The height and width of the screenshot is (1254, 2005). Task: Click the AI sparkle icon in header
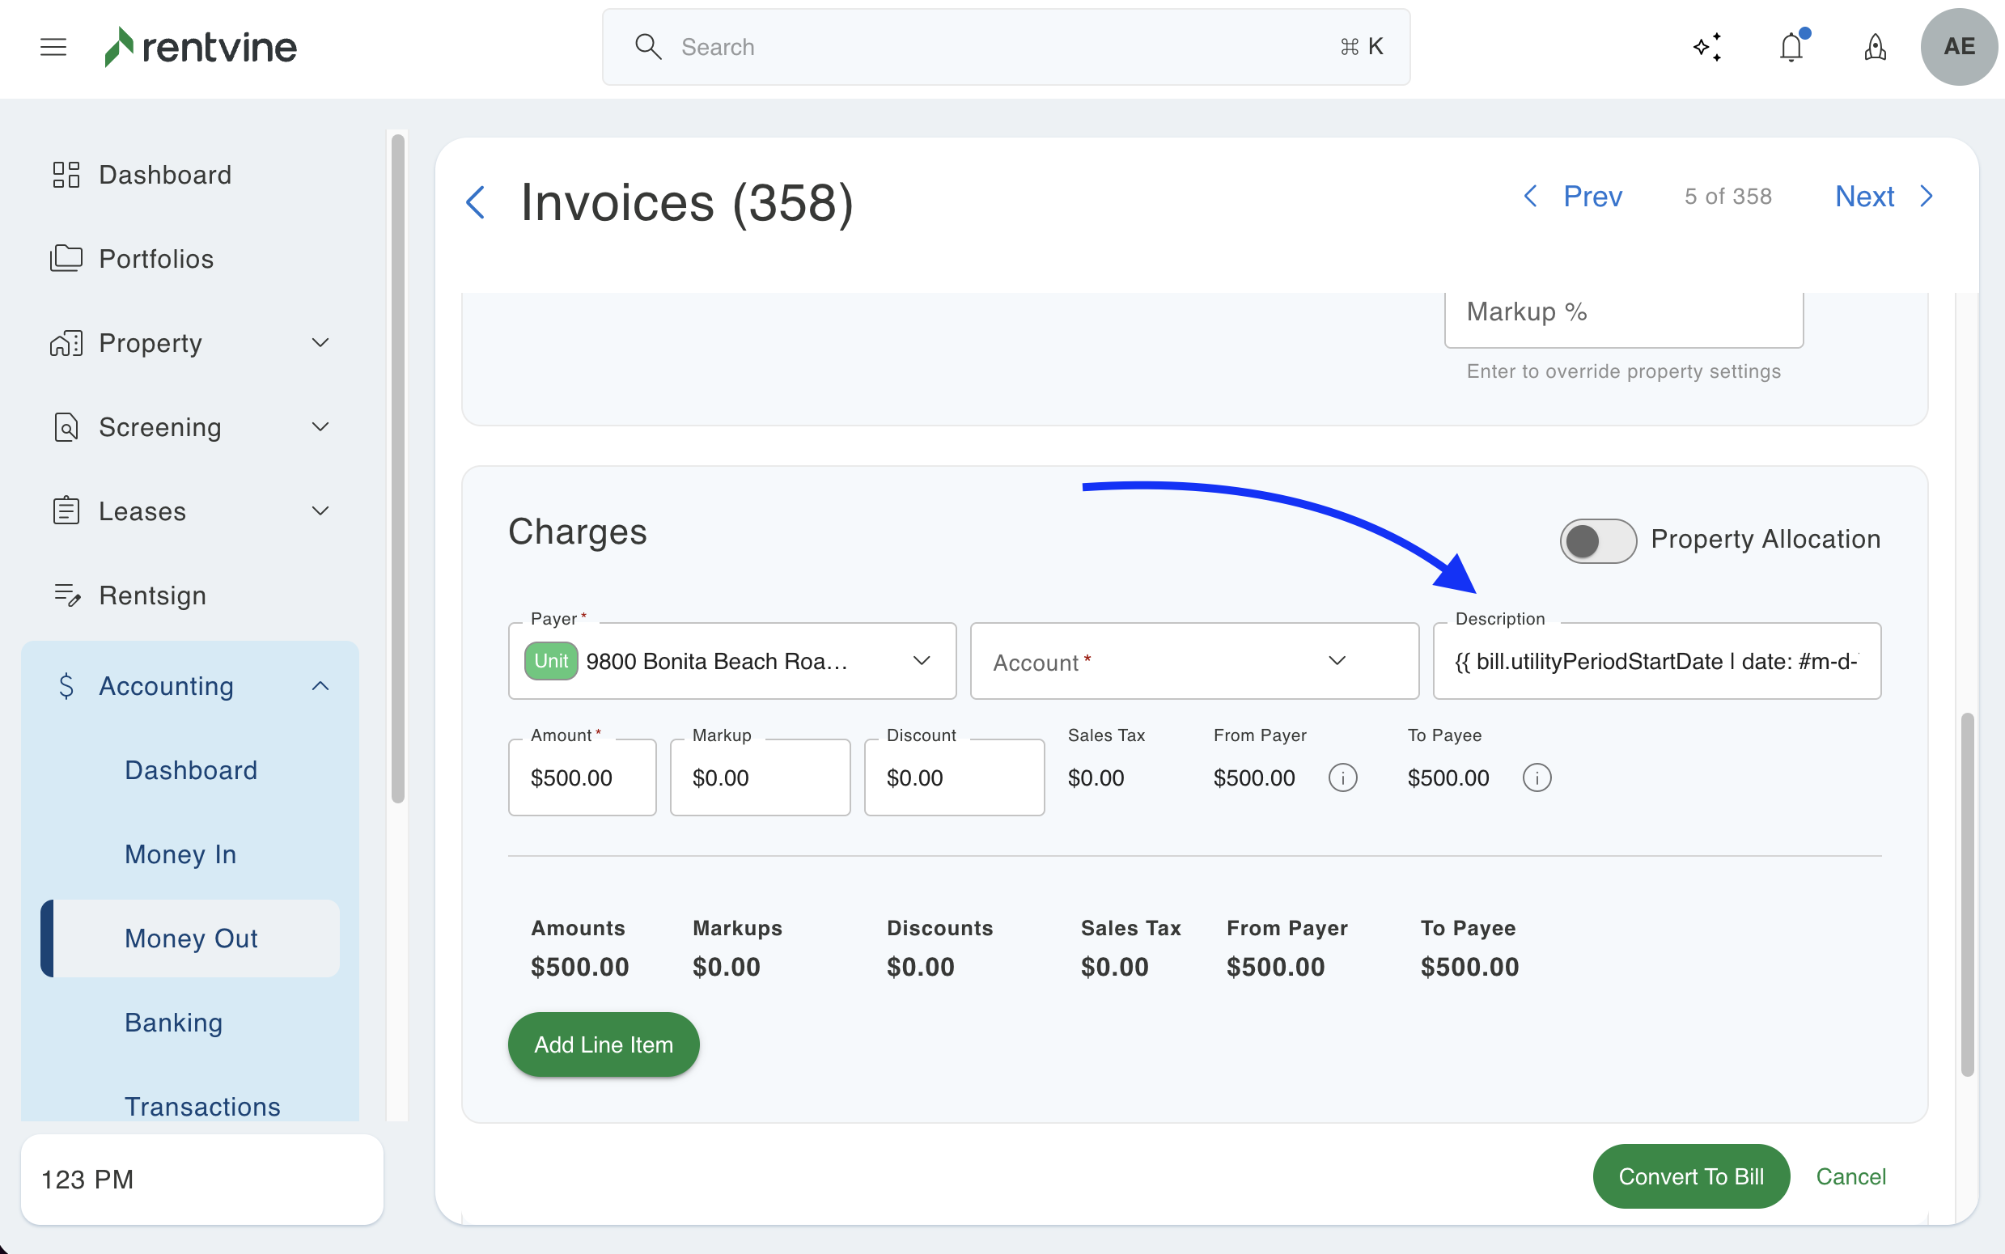1707,47
